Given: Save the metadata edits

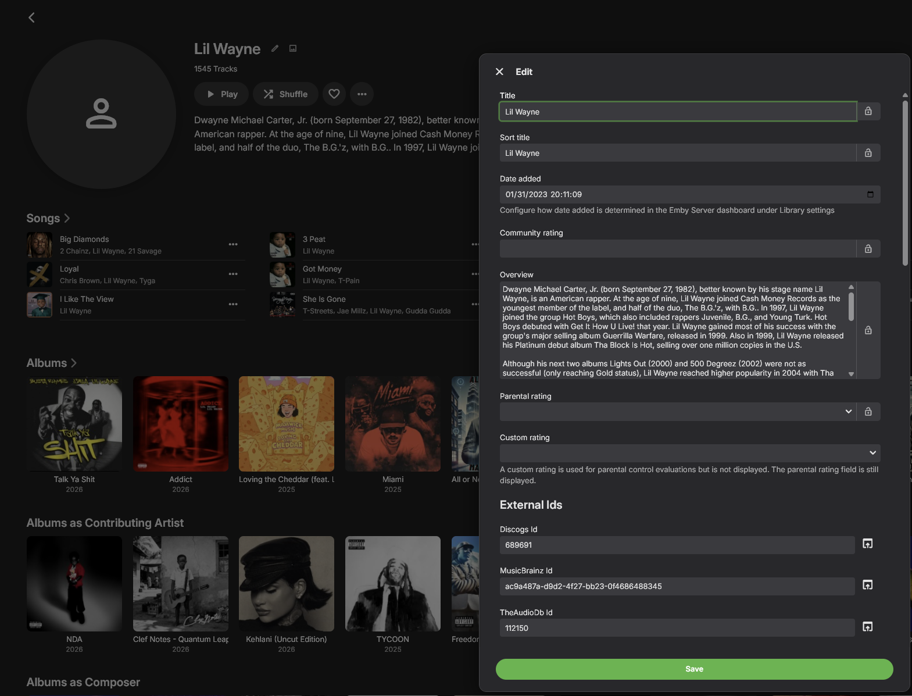Looking at the screenshot, I should point(694,669).
